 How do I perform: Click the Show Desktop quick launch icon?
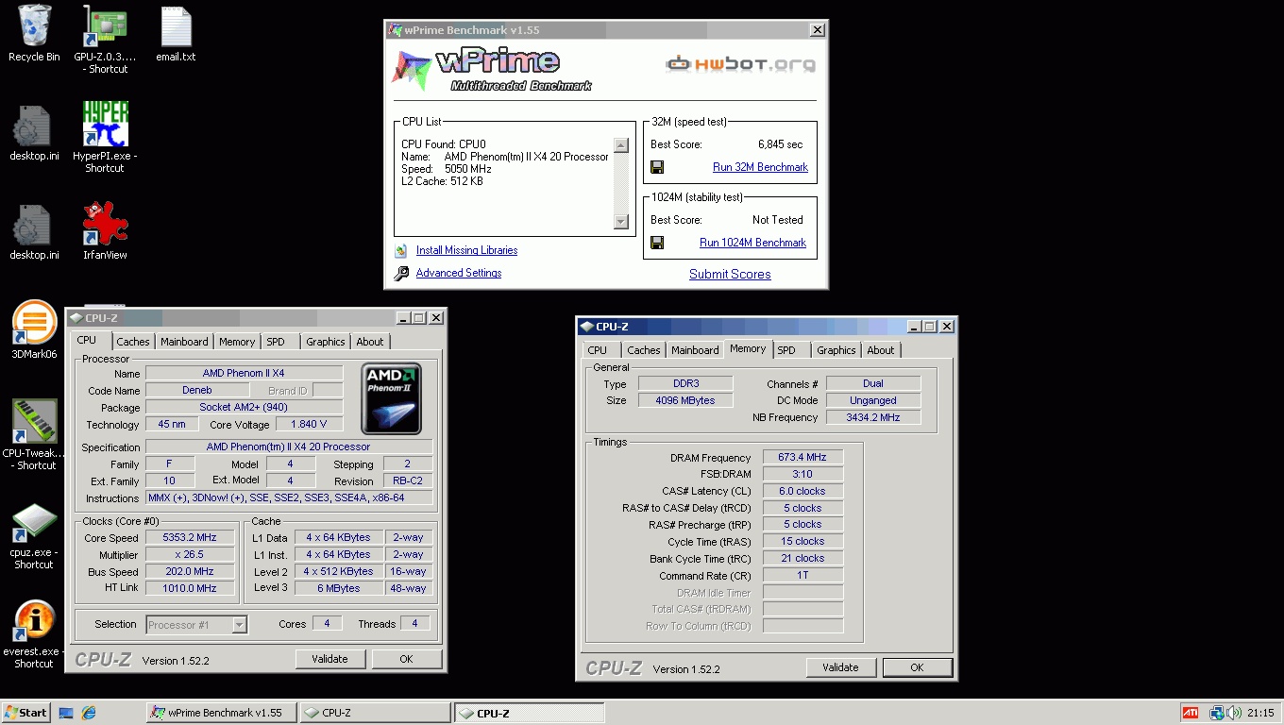66,713
